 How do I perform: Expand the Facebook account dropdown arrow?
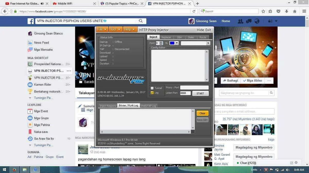coord(276,21)
